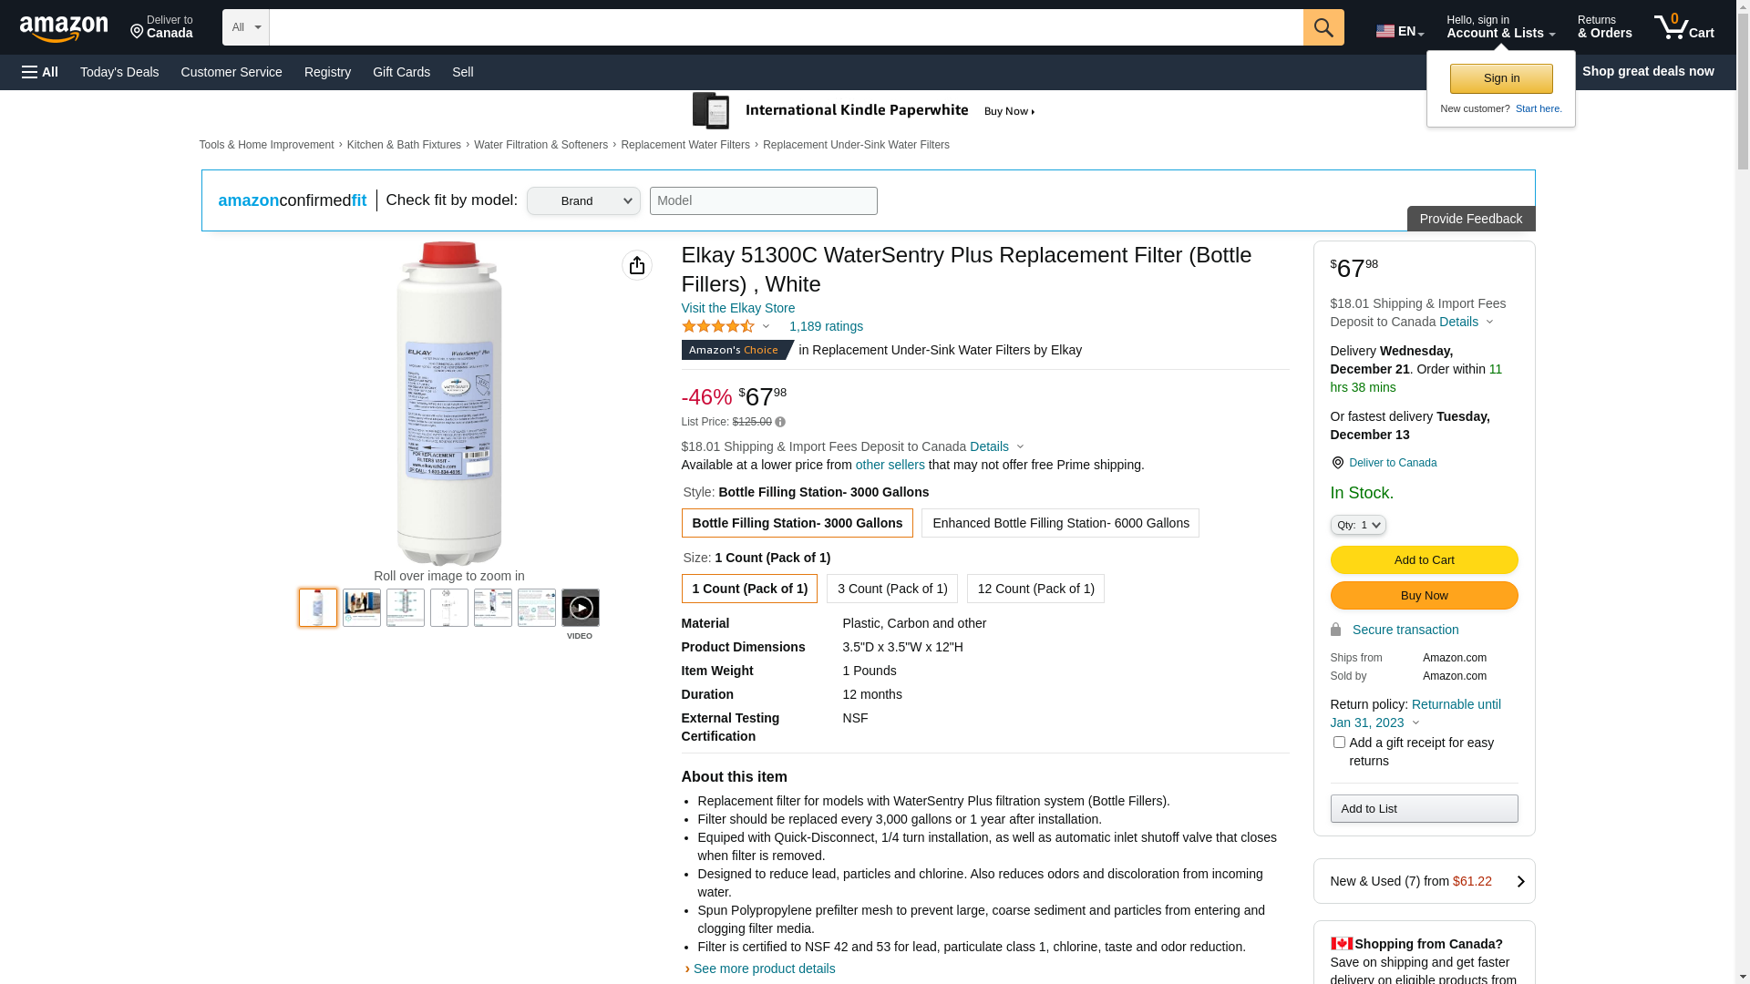Click the List Price info icon
This screenshot has height=984, width=1750.
click(x=780, y=422)
